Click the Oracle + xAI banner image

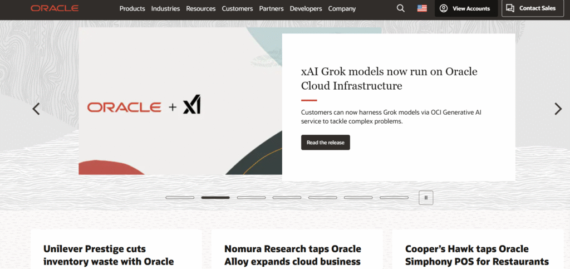pyautogui.click(x=180, y=101)
